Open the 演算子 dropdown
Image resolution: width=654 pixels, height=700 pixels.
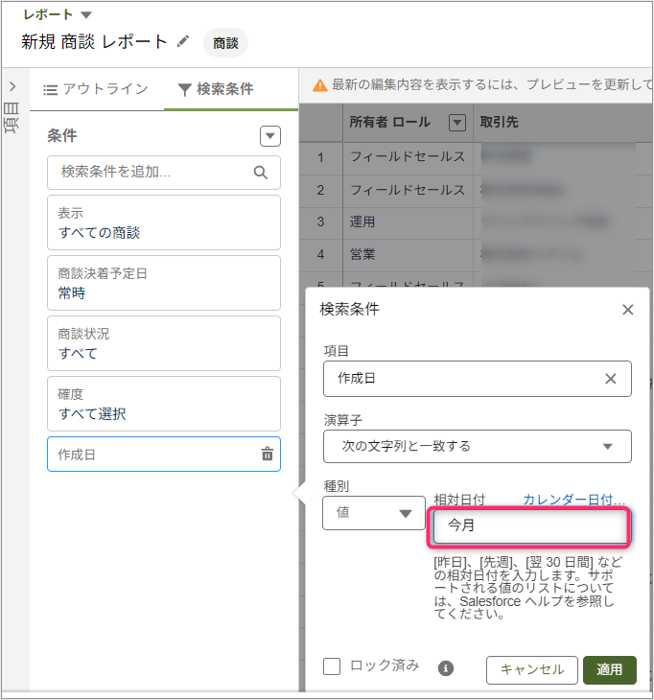(478, 446)
